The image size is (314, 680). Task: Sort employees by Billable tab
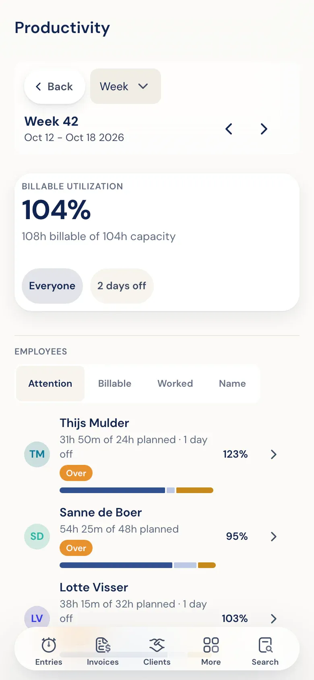point(115,384)
